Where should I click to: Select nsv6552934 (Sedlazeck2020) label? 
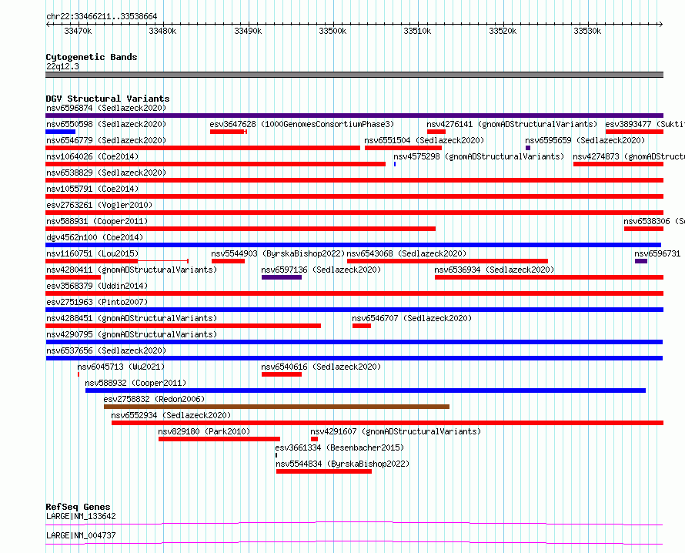(171, 415)
